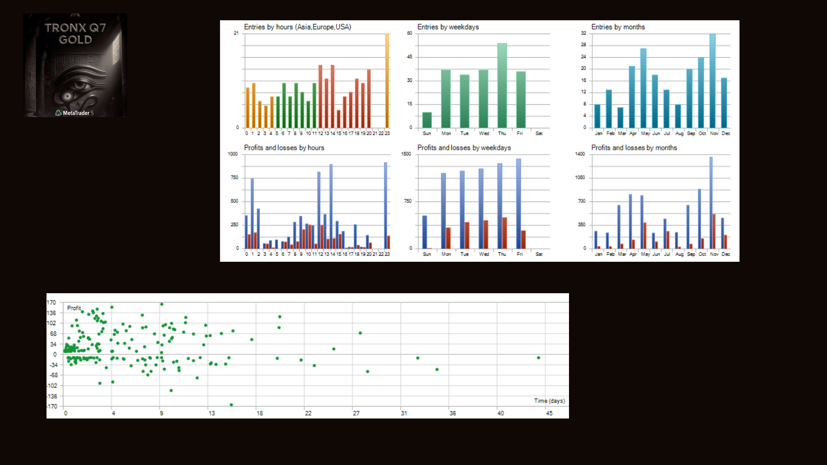Click the Profits and losses by months title
Image resolution: width=827 pixels, height=465 pixels.
pos(634,148)
